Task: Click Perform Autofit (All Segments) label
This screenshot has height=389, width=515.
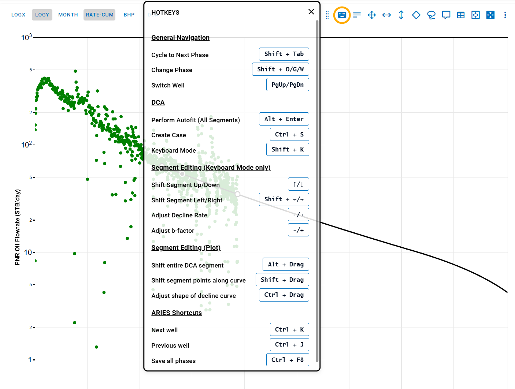Action: 196,120
